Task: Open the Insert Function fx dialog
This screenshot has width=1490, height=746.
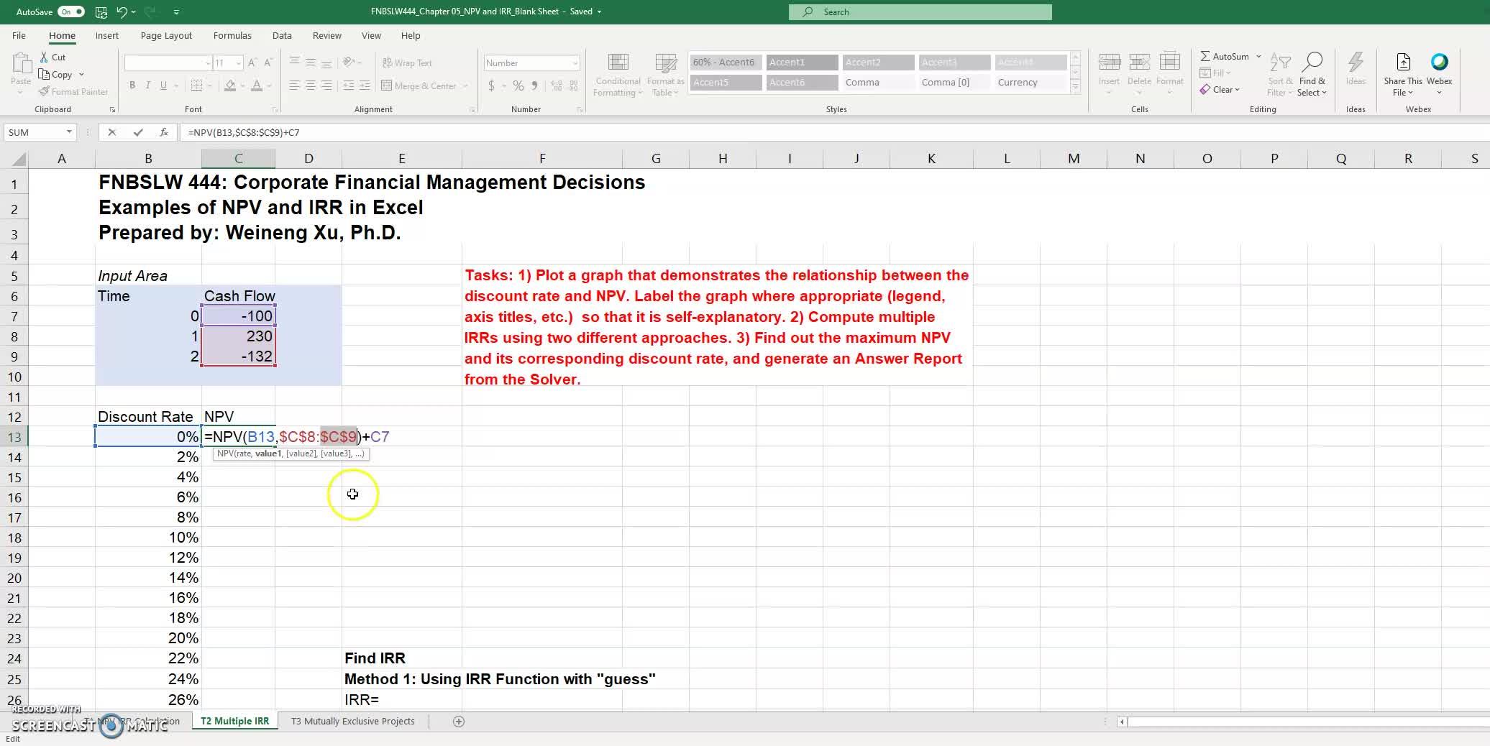Action: (164, 132)
